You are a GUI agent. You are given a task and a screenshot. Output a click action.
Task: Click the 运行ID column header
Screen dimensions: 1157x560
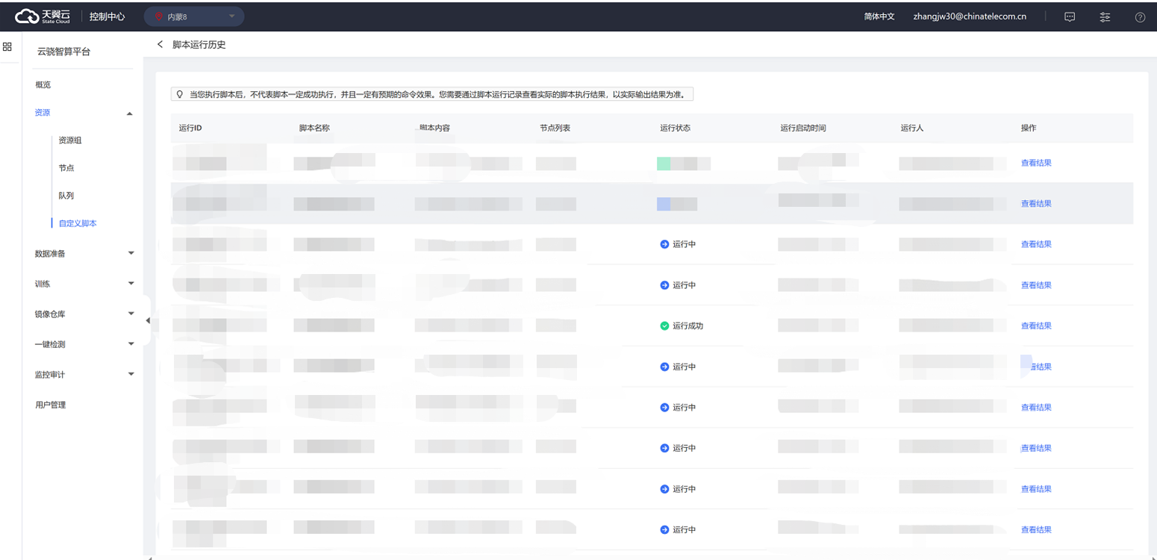click(190, 128)
